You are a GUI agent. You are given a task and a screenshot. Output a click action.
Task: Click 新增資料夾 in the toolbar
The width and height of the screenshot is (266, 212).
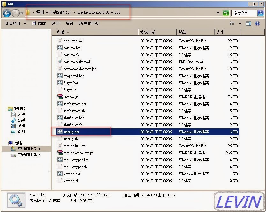click(89, 23)
